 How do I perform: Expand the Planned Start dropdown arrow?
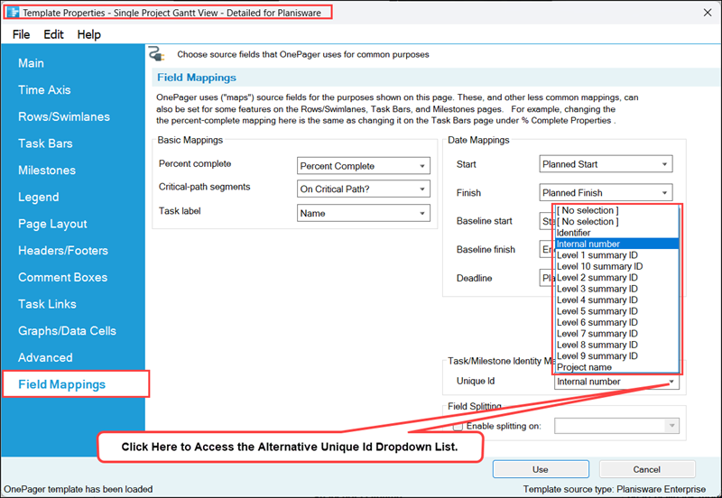tap(664, 164)
